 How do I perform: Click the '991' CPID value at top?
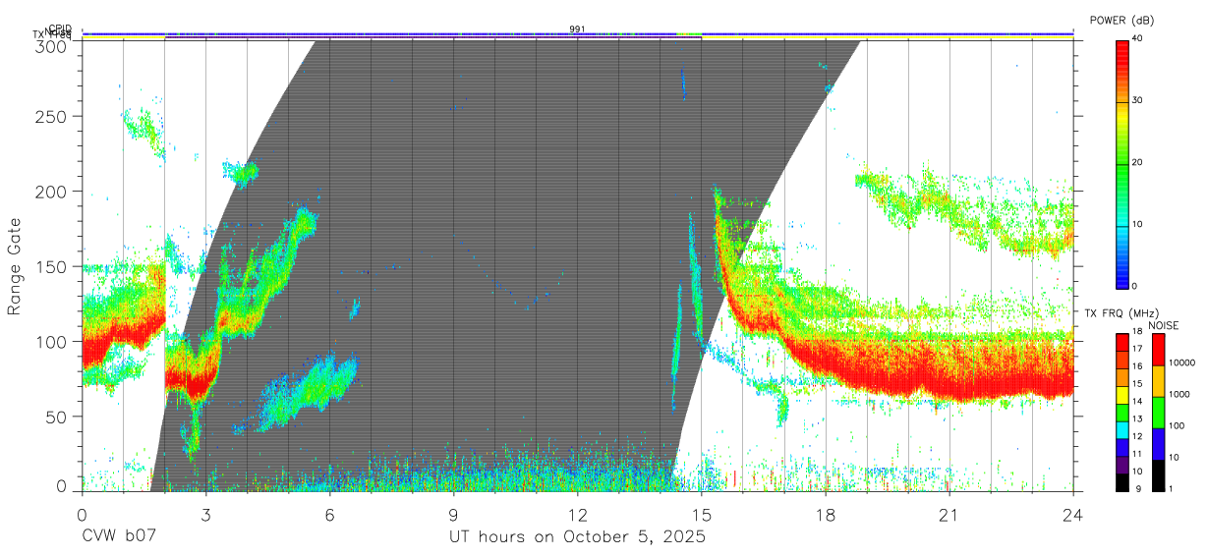click(x=577, y=29)
